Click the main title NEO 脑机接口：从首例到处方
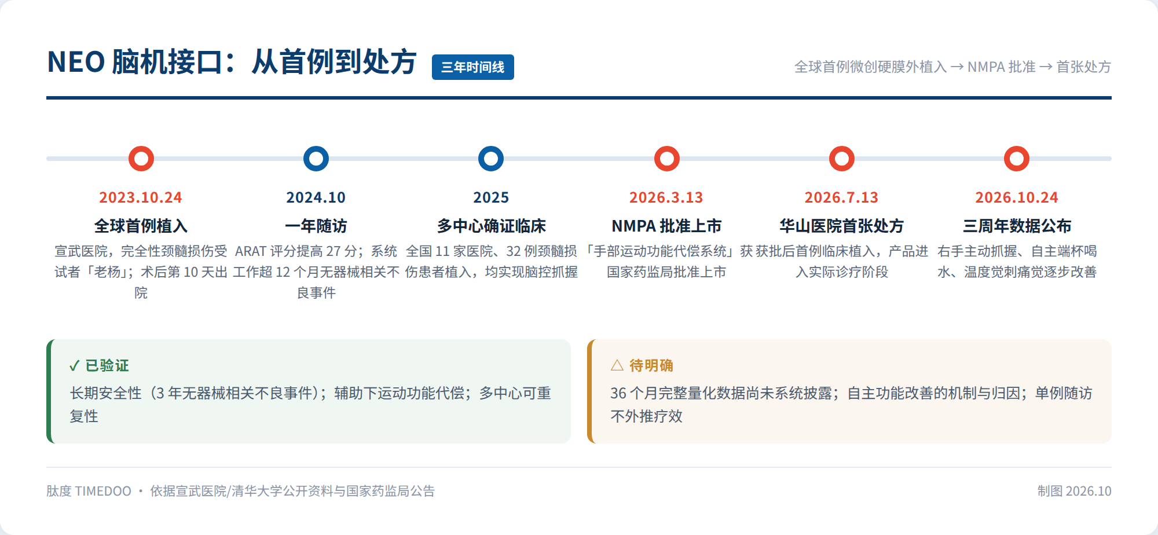 (x=232, y=62)
